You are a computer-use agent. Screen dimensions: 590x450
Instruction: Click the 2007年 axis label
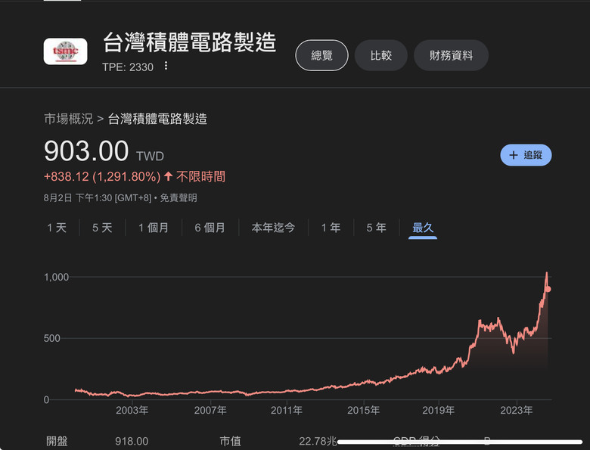[210, 410]
